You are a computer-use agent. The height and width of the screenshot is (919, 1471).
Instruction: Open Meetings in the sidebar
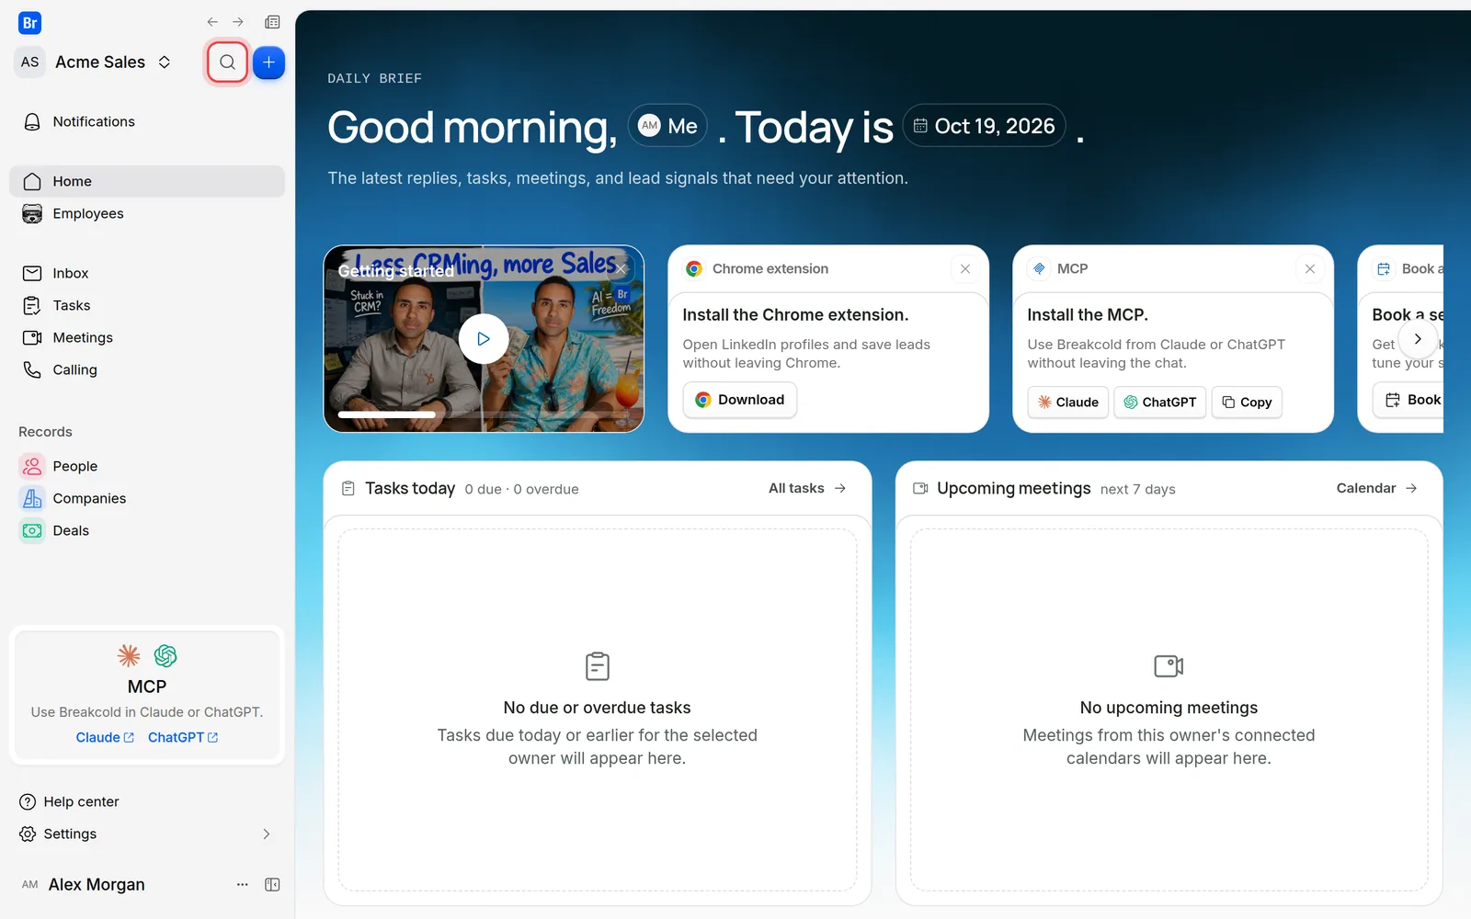click(147, 337)
